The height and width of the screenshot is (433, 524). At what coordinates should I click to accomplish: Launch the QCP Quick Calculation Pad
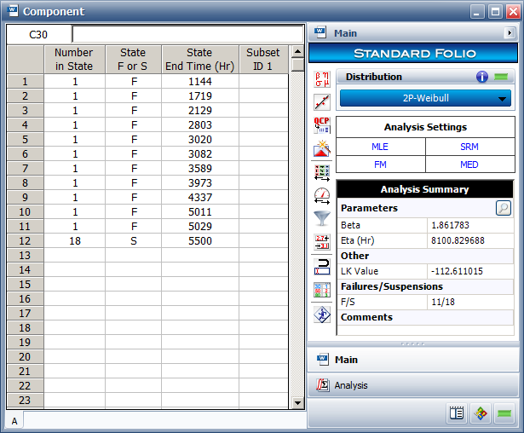click(322, 126)
